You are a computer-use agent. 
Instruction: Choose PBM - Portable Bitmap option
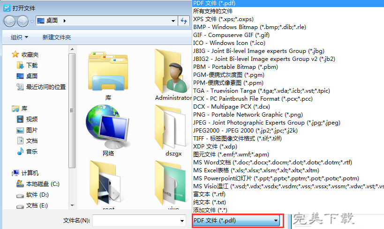[288, 67]
